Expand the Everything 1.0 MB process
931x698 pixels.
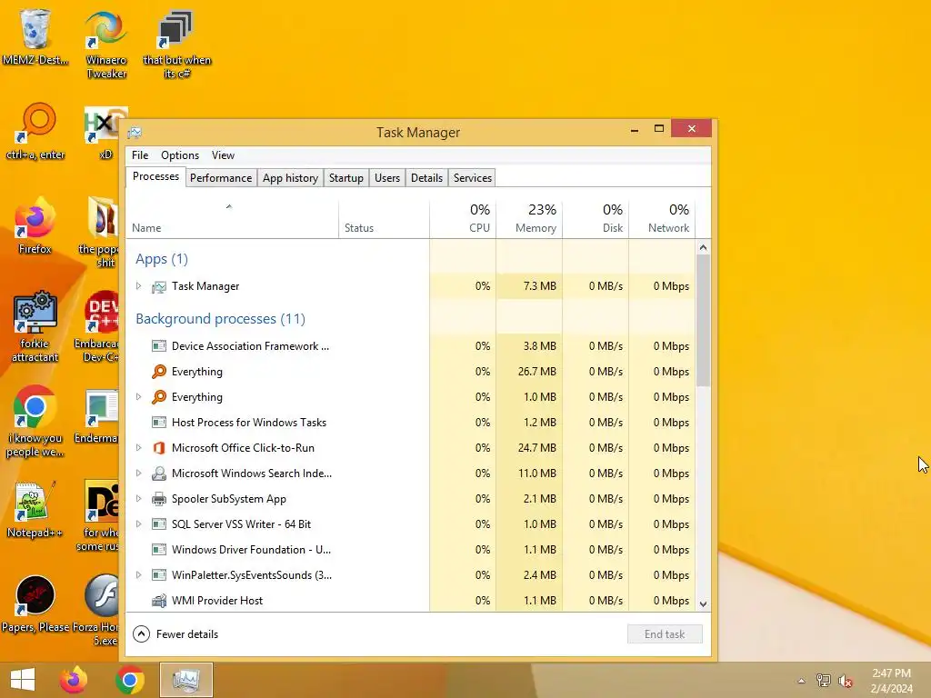click(x=138, y=397)
